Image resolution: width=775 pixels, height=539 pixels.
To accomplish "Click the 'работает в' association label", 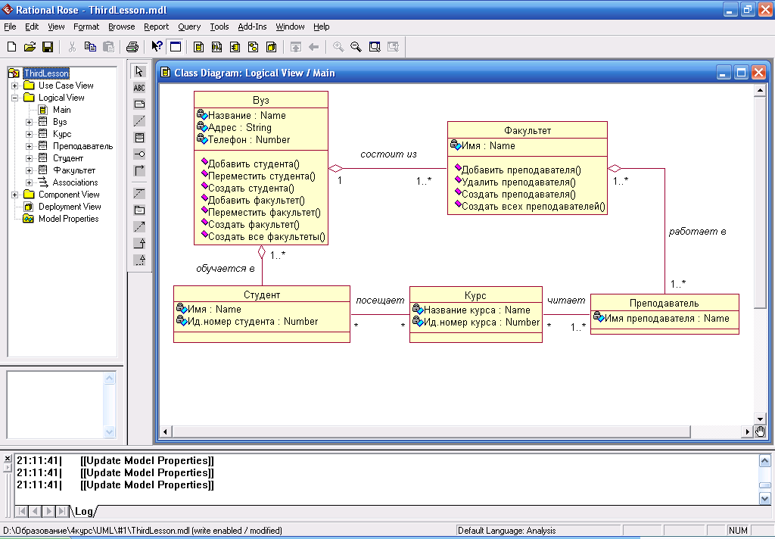I will tap(697, 232).
